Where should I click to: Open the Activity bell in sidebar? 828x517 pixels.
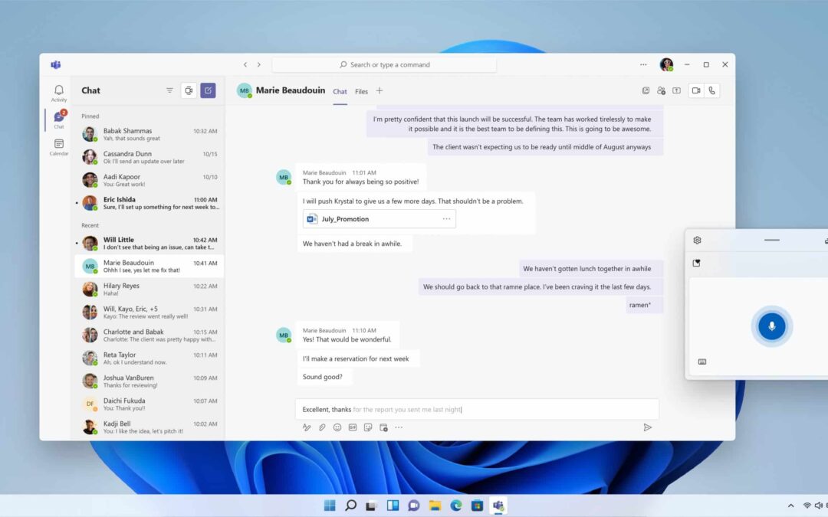58,93
